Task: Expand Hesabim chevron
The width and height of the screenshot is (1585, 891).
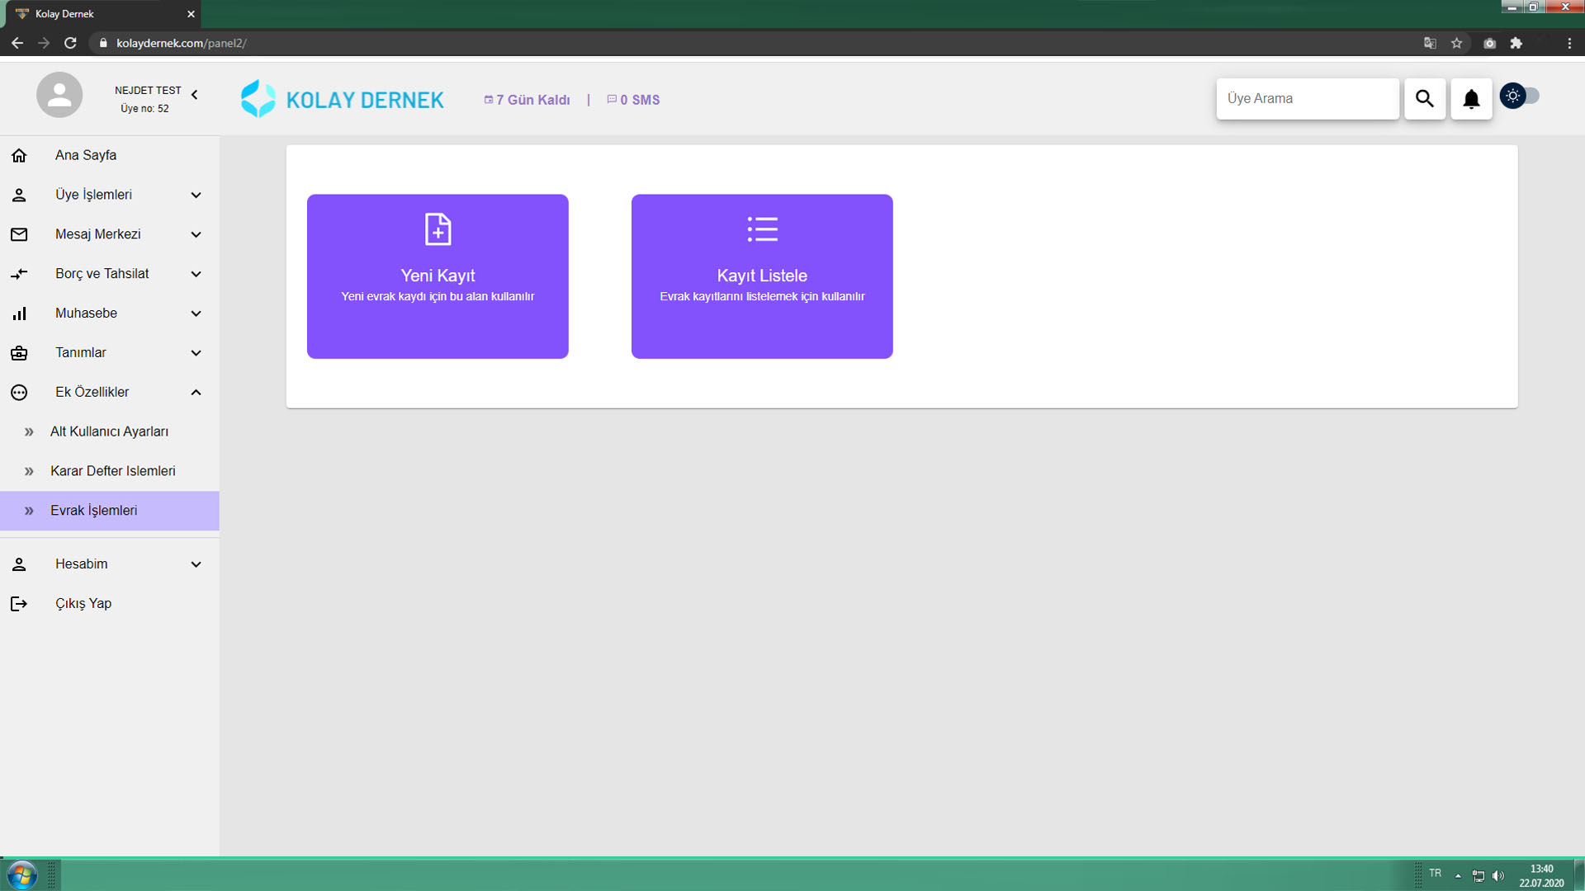Action: click(x=196, y=564)
